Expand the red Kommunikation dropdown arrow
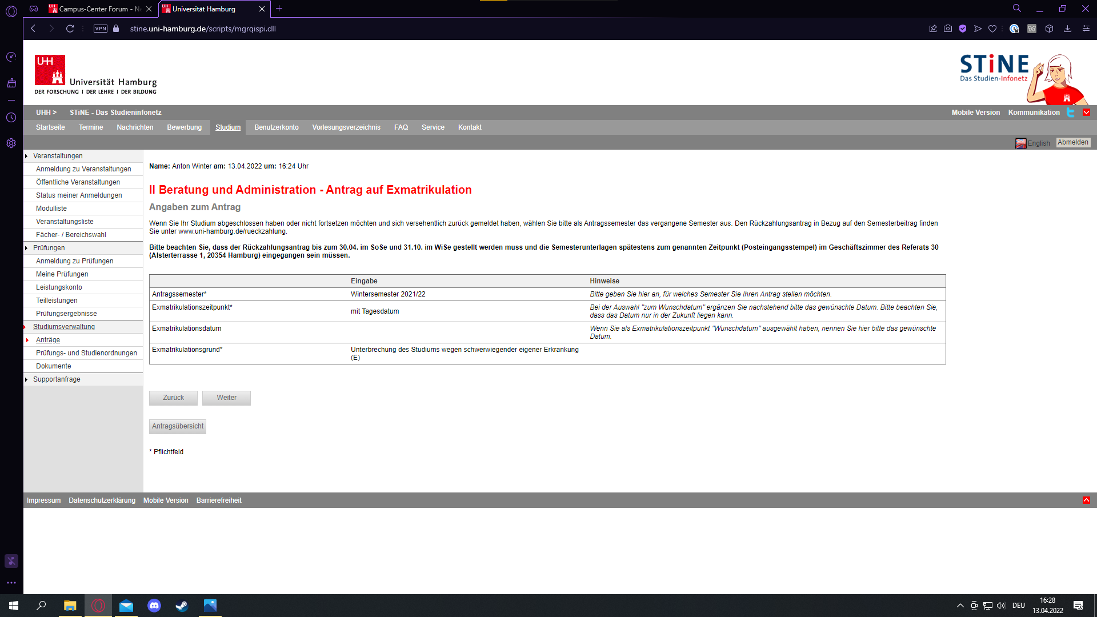Image resolution: width=1097 pixels, height=617 pixels. tap(1087, 113)
